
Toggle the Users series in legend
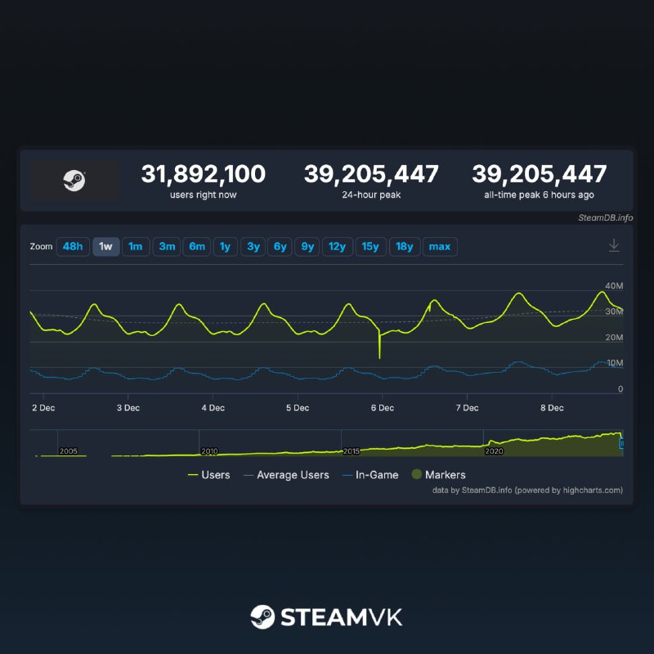(209, 475)
